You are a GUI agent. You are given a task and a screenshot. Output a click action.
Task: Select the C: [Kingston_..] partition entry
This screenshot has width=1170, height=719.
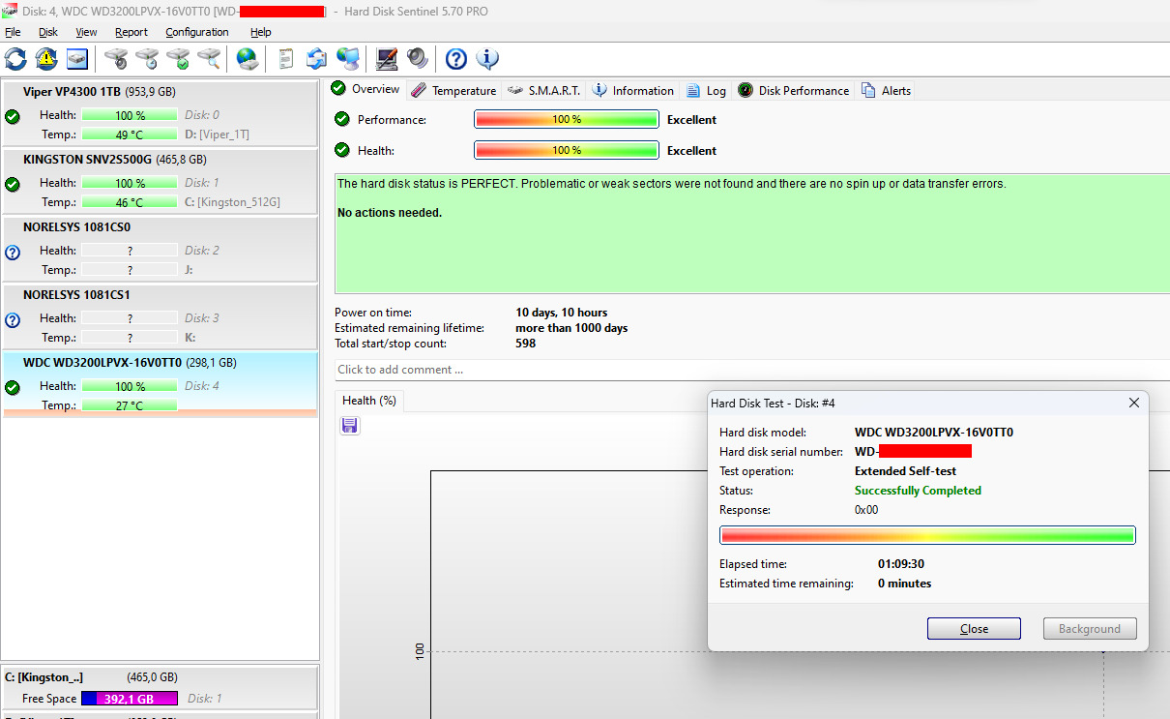coord(160,688)
